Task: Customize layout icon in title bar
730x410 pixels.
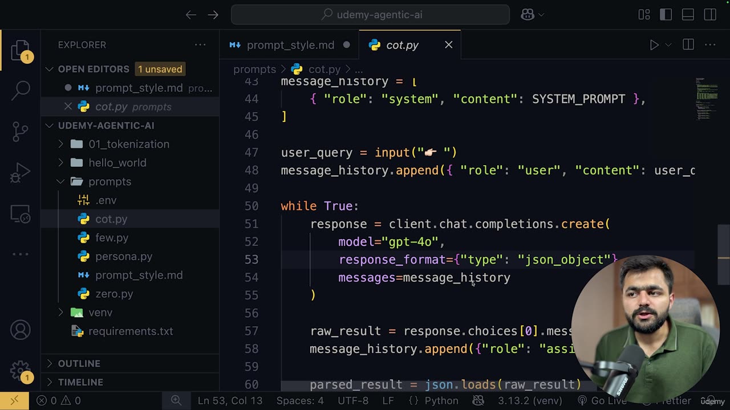Action: coord(644,15)
